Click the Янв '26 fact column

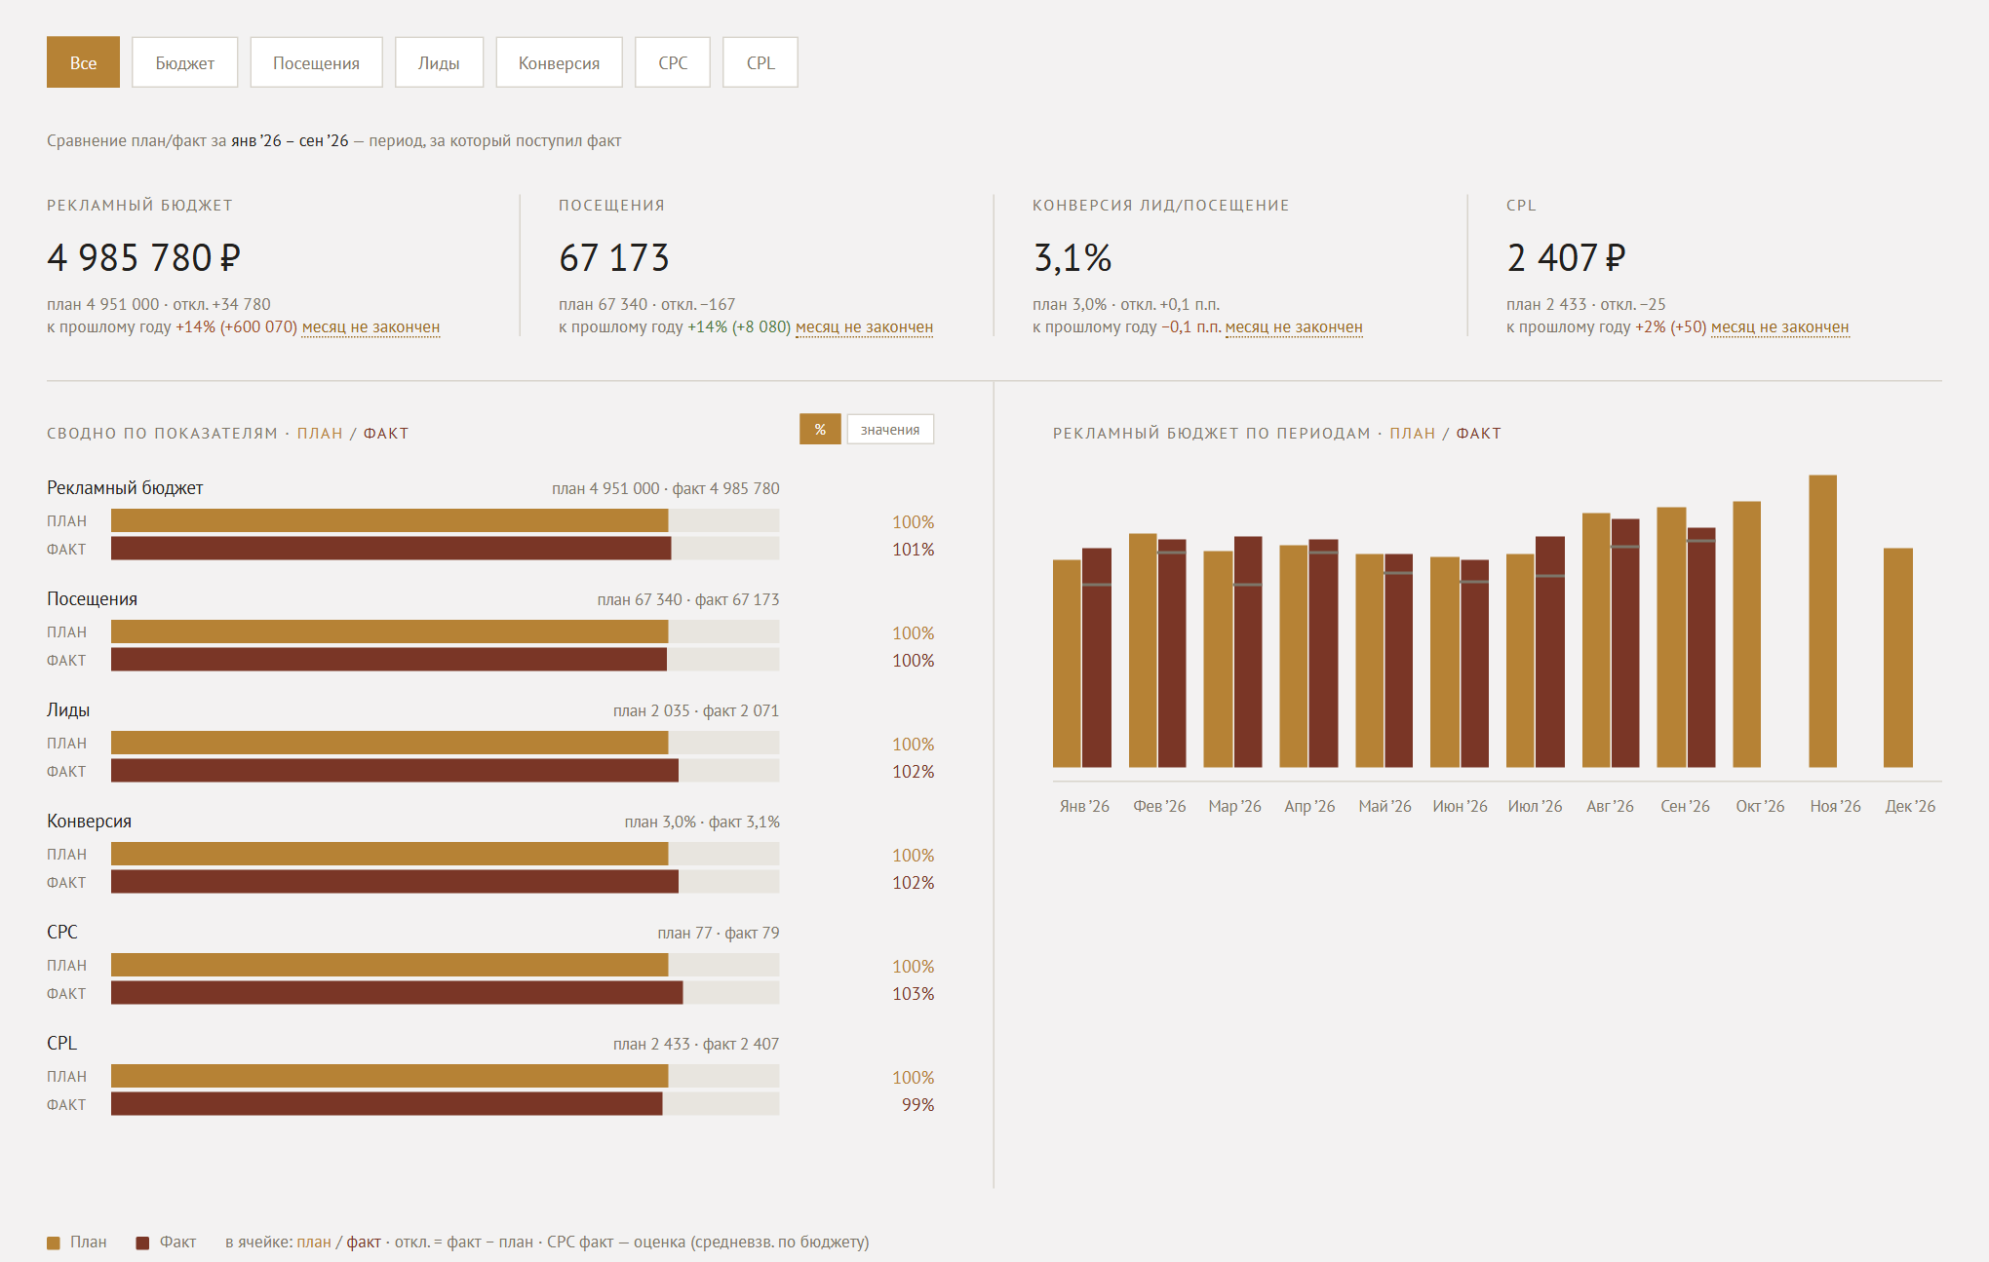click(1097, 658)
